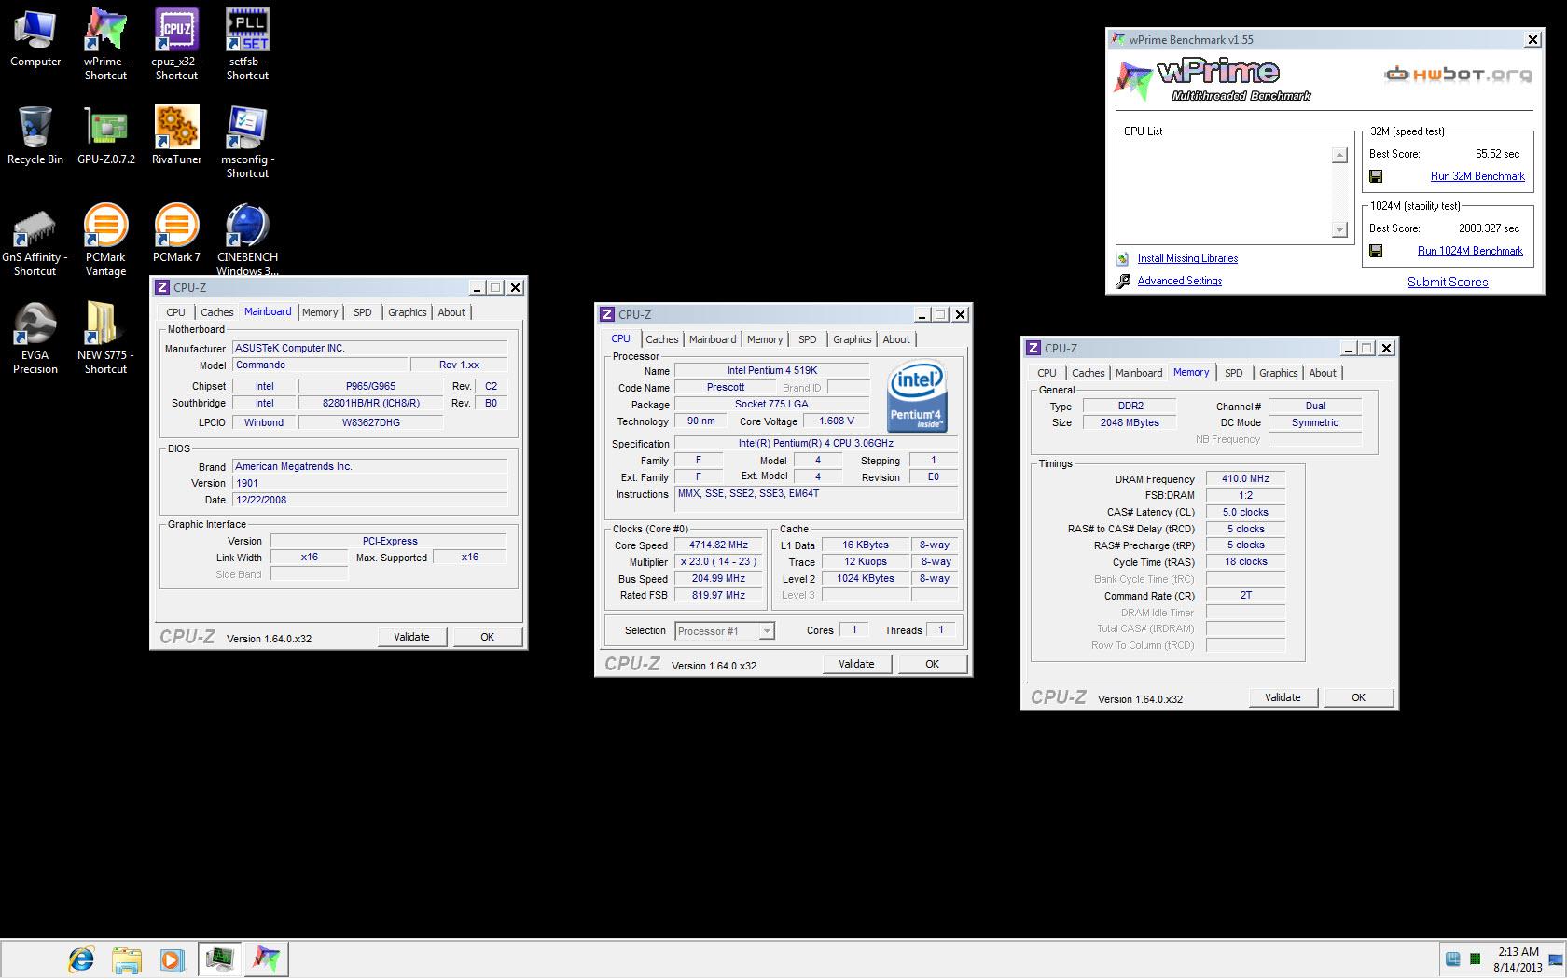Click the Name field Intel Pentium 4 519K
The height and width of the screenshot is (979, 1567).
772,371
